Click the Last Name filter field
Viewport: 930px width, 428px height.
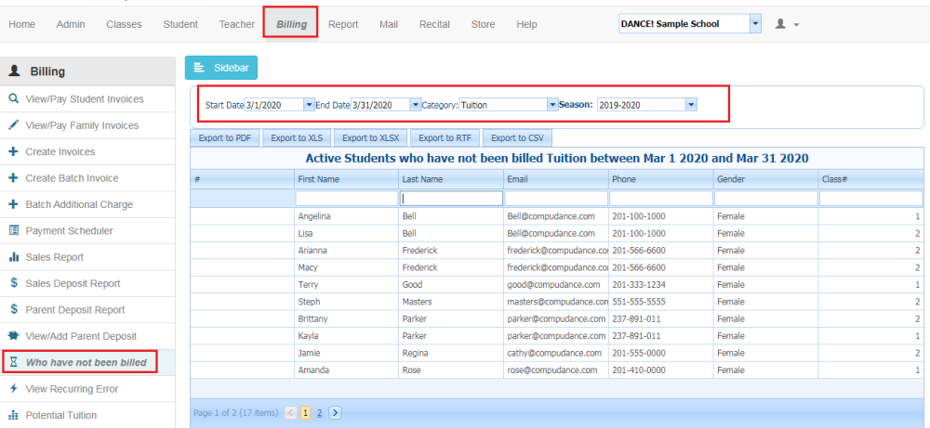click(451, 199)
